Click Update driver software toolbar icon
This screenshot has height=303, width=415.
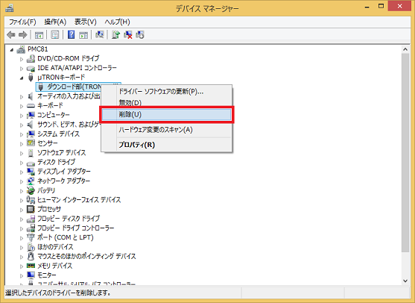115,35
